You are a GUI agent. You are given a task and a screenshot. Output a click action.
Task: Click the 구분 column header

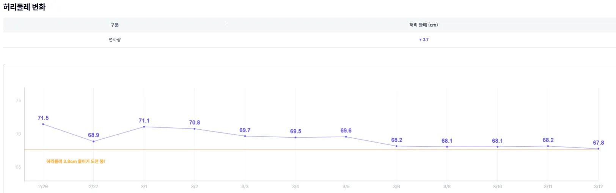pos(115,25)
